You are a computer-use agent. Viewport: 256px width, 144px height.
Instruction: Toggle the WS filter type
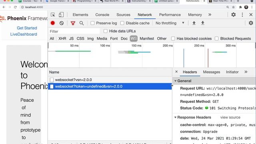coord(134,38)
